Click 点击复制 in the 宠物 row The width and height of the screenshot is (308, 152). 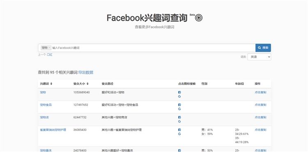tap(260, 92)
